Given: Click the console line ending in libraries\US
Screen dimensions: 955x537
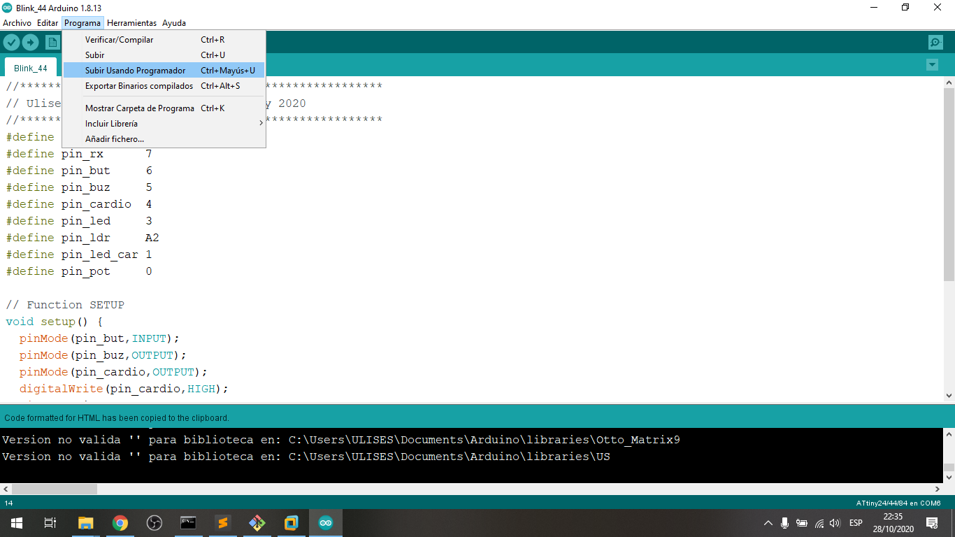Looking at the screenshot, I should [x=306, y=457].
